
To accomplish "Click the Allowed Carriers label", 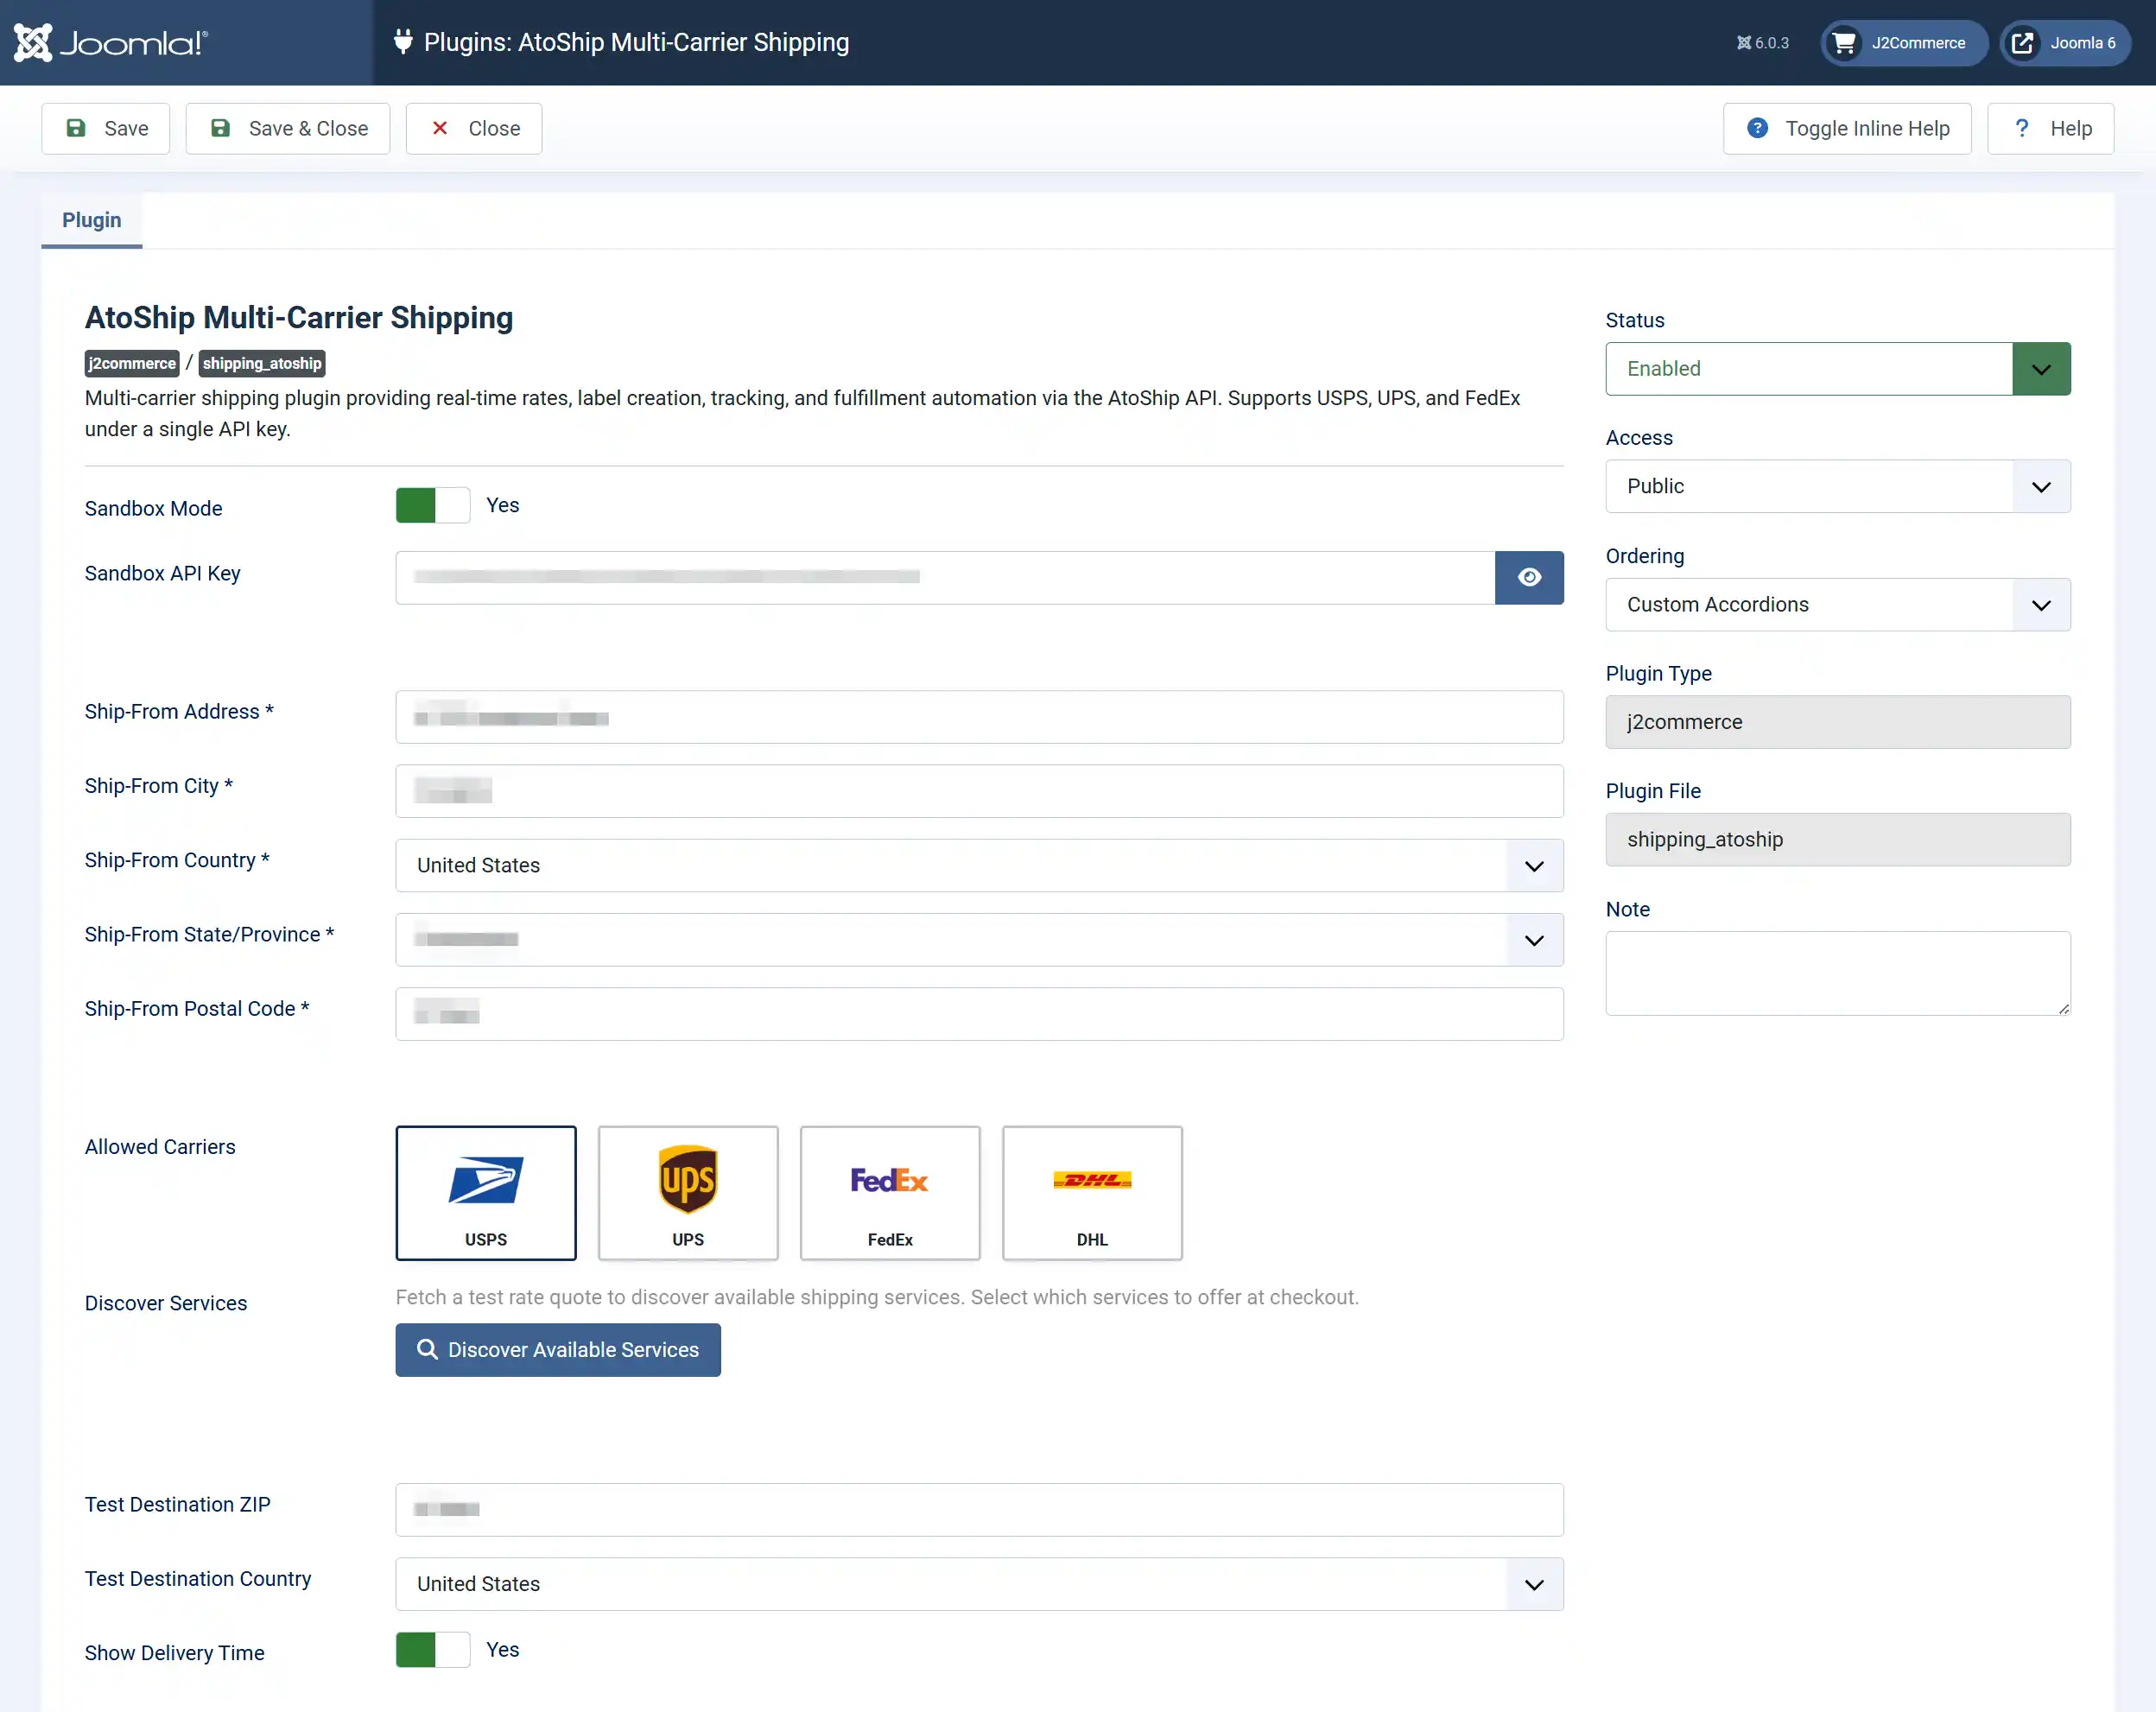I will coord(160,1147).
